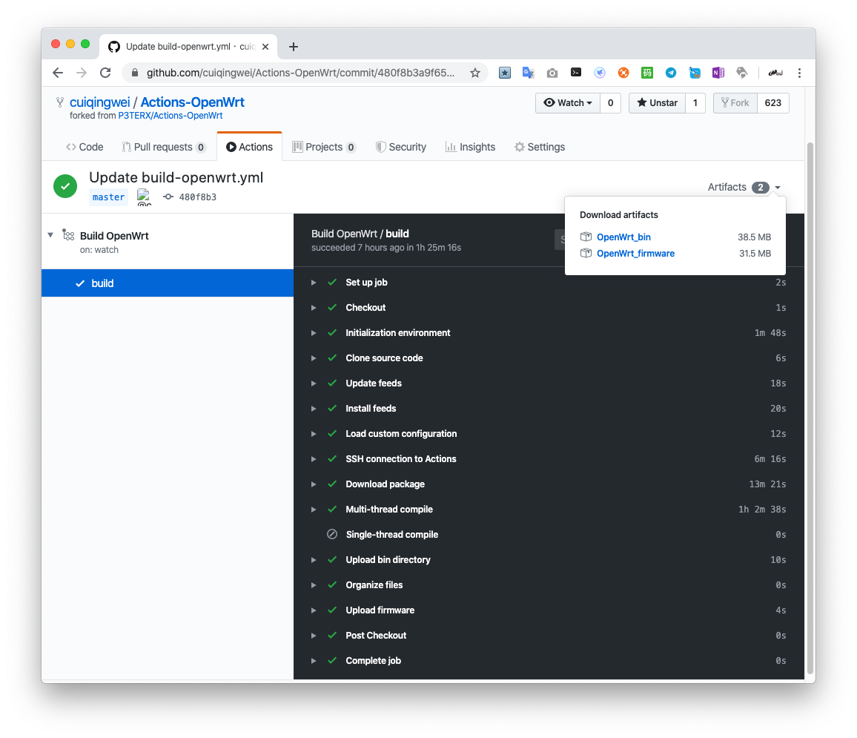This screenshot has height=738, width=857.
Task: Click the Unstar button
Action: [657, 102]
